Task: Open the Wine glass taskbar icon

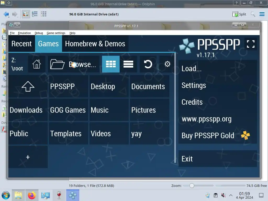Action: tap(59, 195)
